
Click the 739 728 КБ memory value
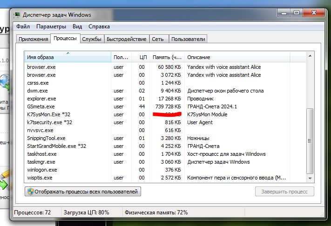point(168,106)
